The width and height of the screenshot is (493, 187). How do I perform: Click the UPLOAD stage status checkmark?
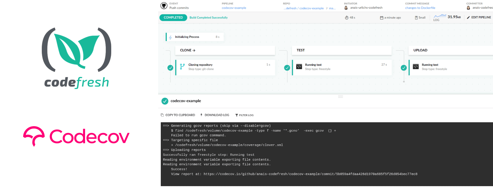[404, 68]
